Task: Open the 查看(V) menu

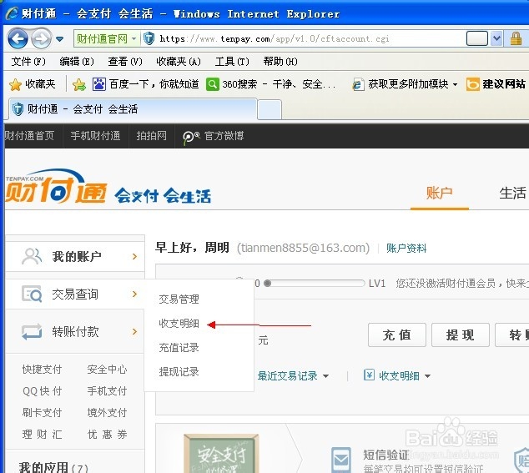Action: [x=125, y=62]
